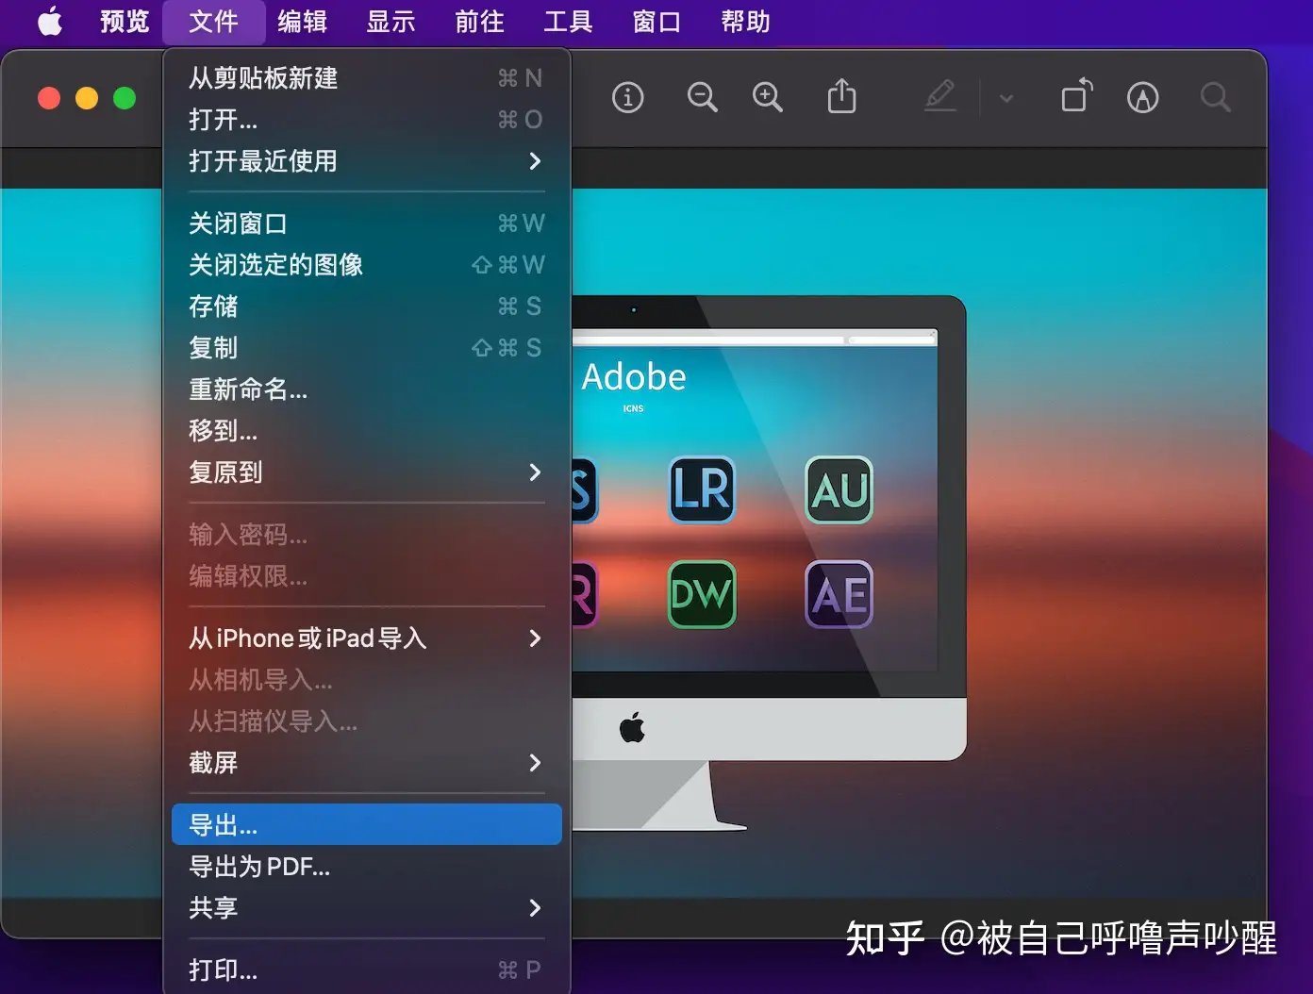Viewport: 1313px width, 994px height.
Task: Open the 前往 menu
Action: tap(479, 21)
